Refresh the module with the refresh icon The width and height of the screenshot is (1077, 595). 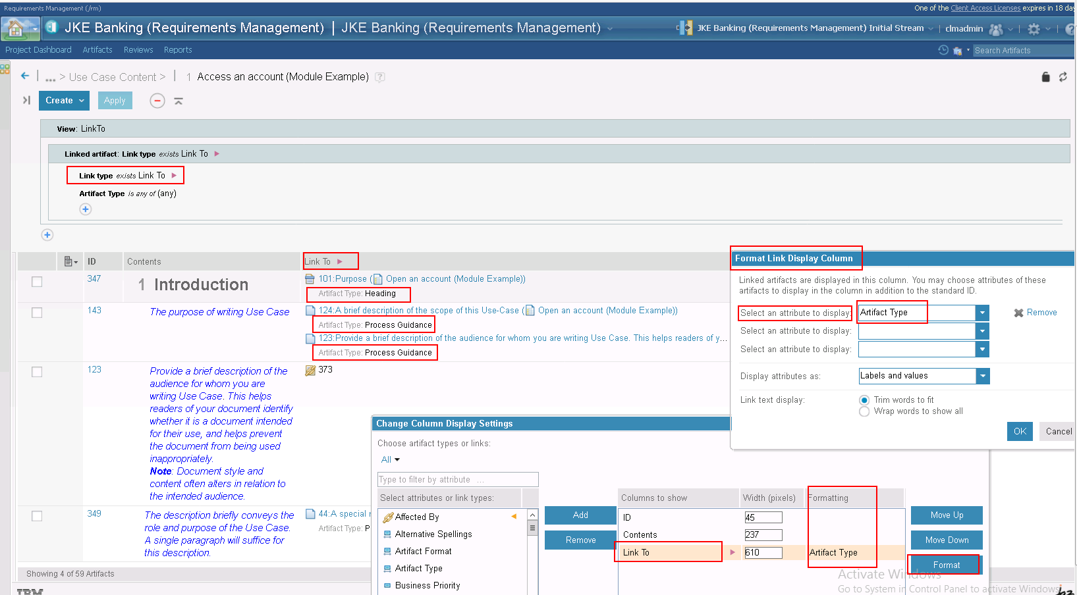point(1063,77)
